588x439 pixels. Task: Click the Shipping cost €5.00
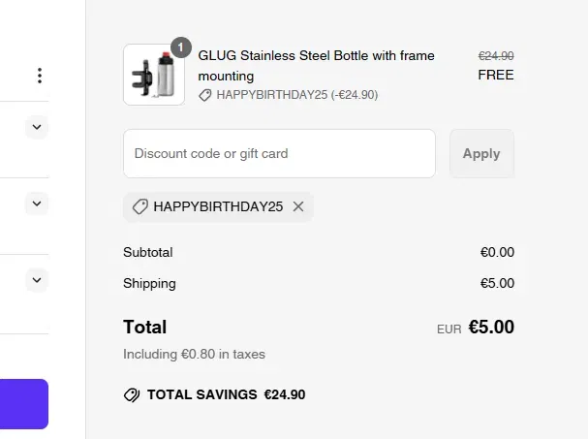pyautogui.click(x=497, y=283)
